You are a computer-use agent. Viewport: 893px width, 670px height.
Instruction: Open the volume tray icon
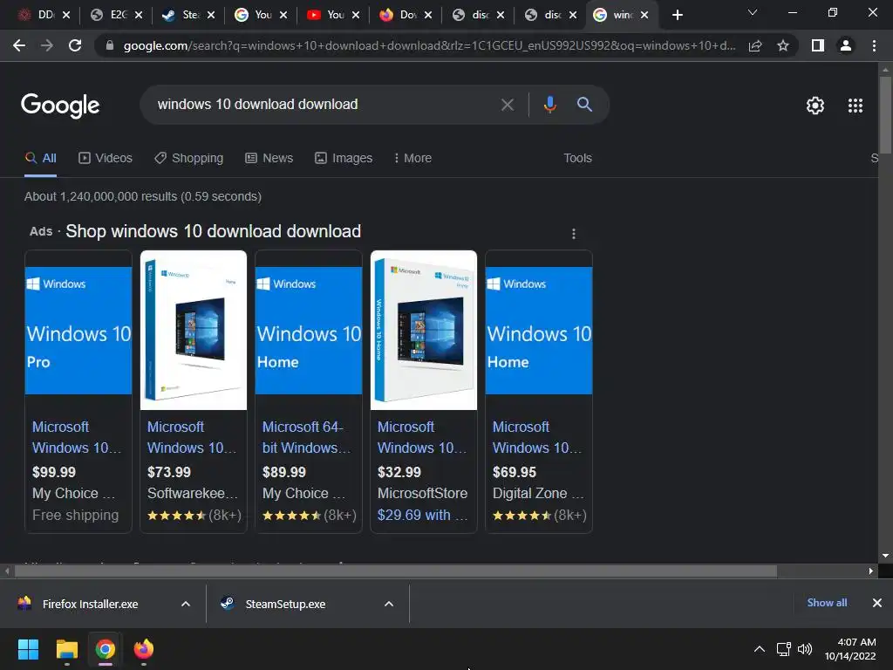805,649
